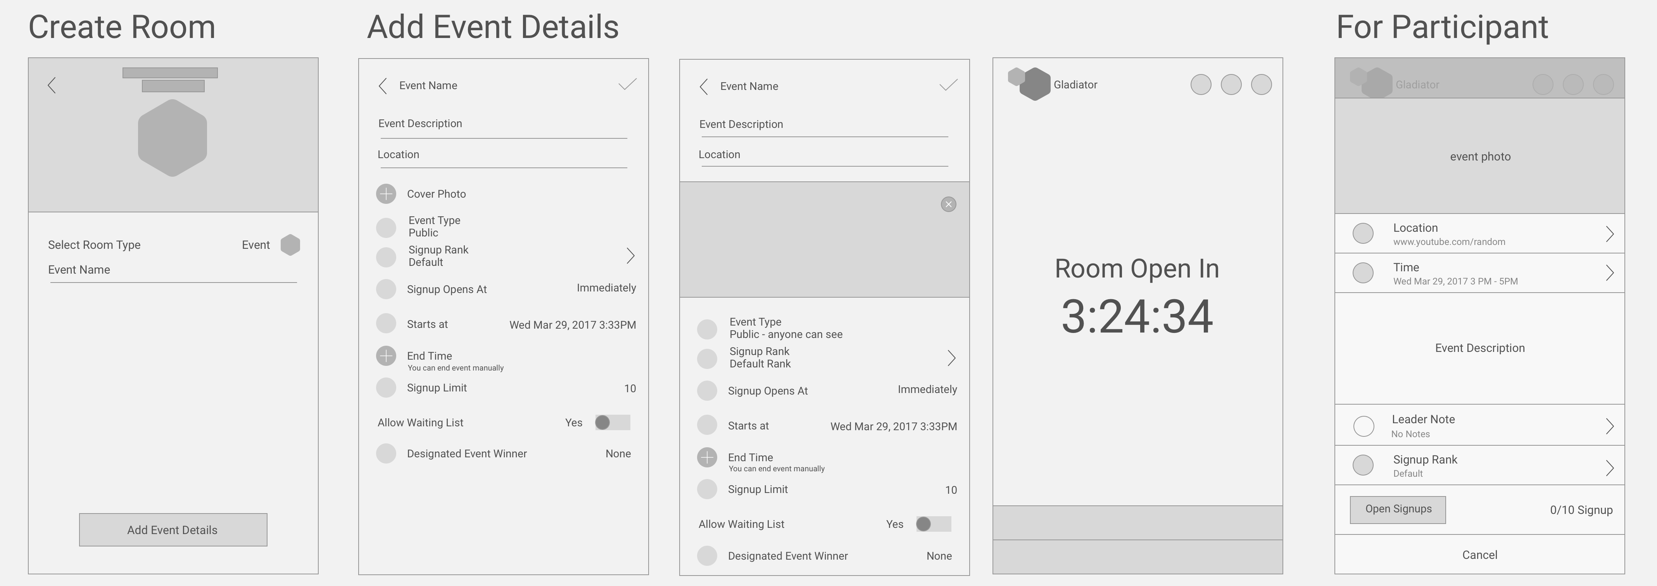Open Designated Event Winner None option
The height and width of the screenshot is (586, 1657).
(618, 453)
